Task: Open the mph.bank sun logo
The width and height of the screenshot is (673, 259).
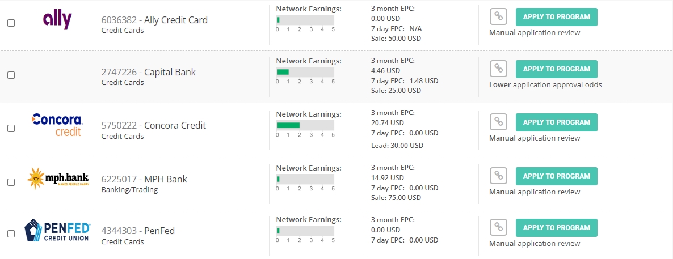Action: [x=58, y=179]
